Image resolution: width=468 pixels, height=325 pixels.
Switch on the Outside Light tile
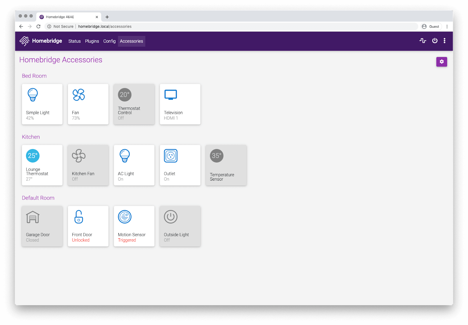pyautogui.click(x=180, y=226)
